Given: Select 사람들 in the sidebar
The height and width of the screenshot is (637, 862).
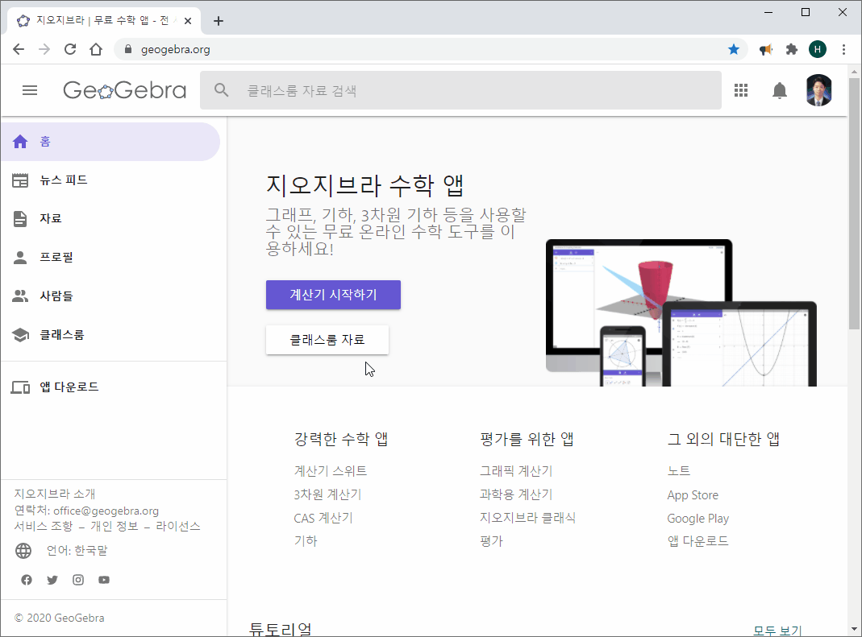Looking at the screenshot, I should point(110,296).
